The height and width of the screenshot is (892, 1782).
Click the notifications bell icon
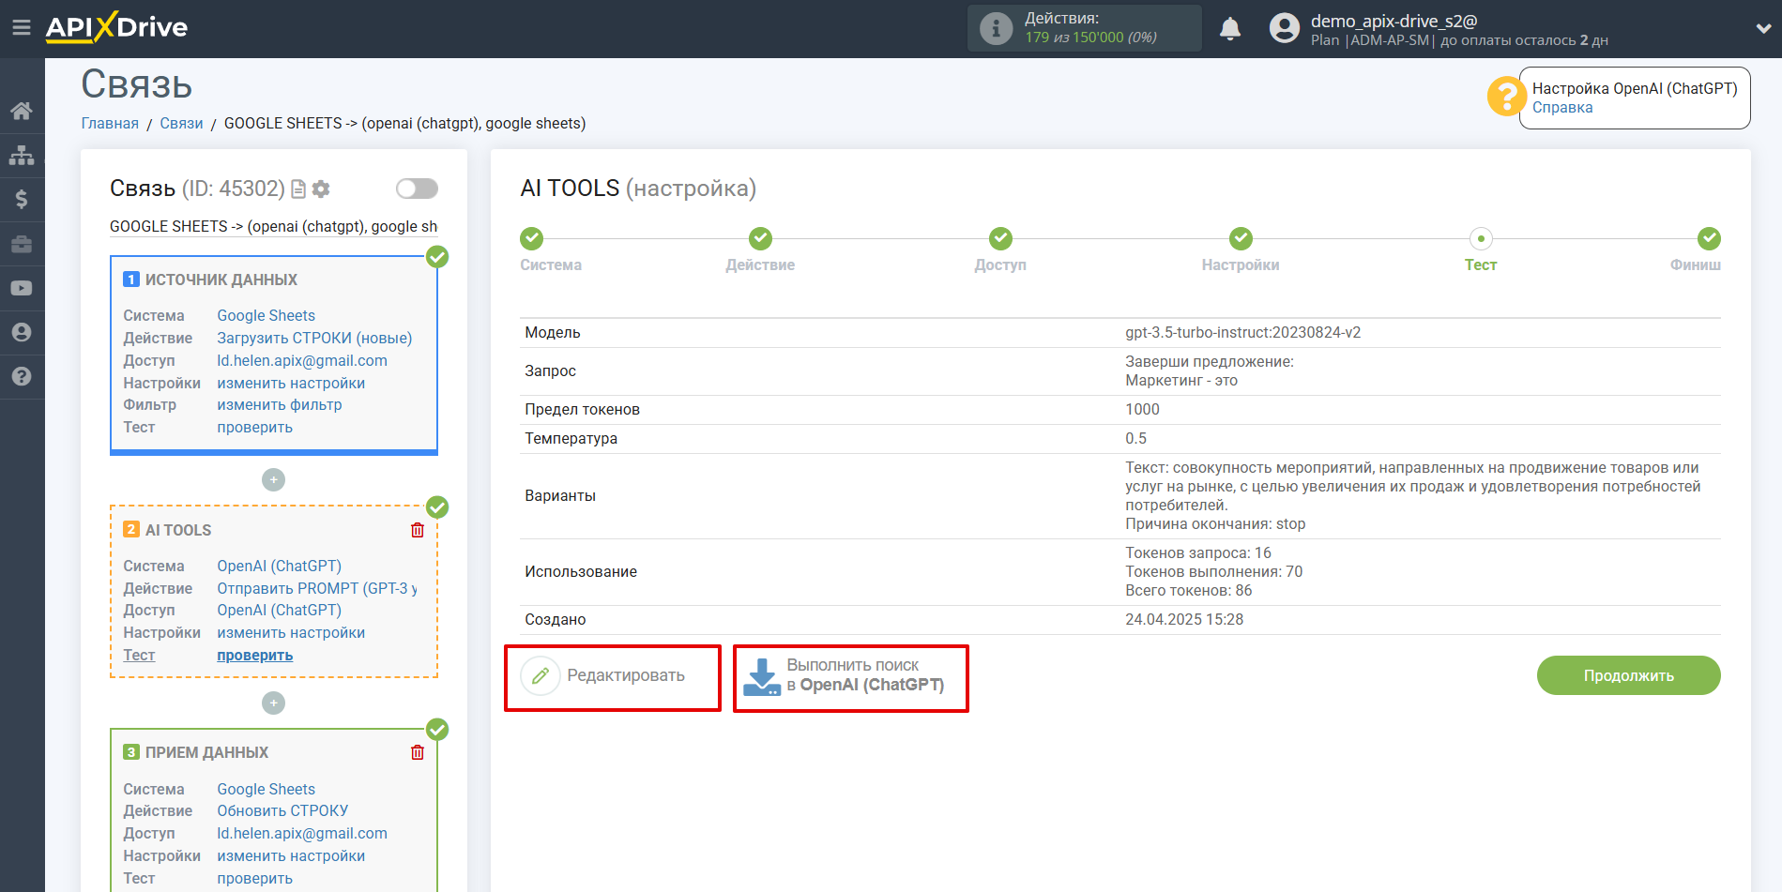[1230, 29]
